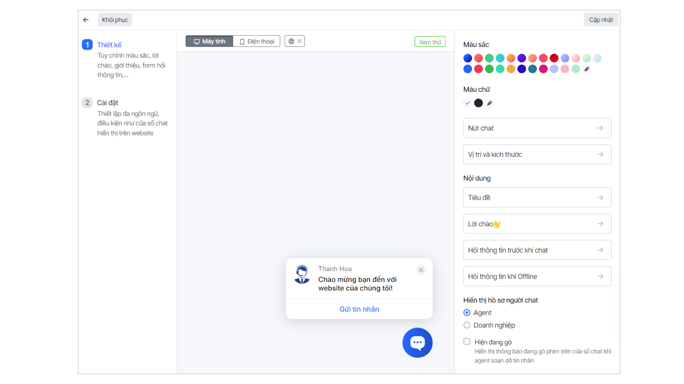Select the black text color option
Image resolution: width=684 pixels, height=384 pixels.
(478, 103)
